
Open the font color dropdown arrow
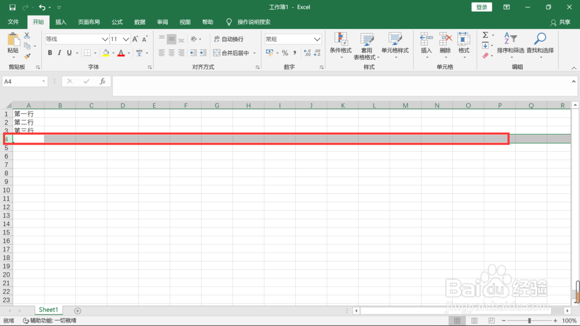tap(129, 53)
